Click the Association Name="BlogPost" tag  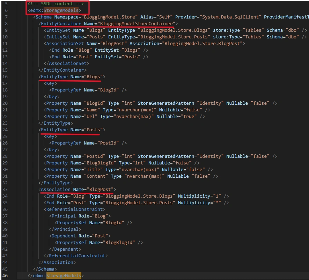click(77, 189)
